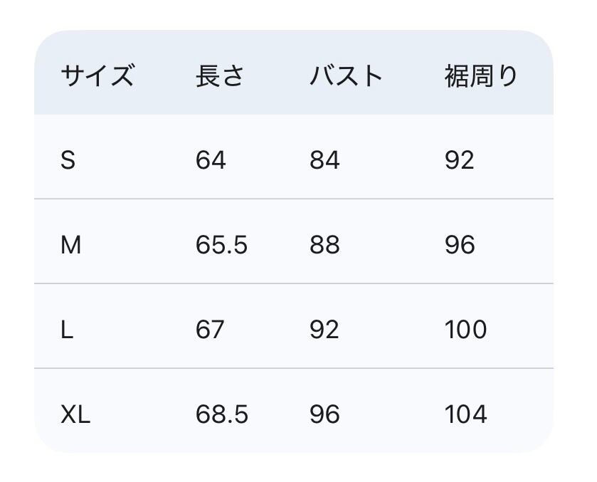Screen dimensions: 597x482
Task: Select the XL size row label
Action: point(75,414)
